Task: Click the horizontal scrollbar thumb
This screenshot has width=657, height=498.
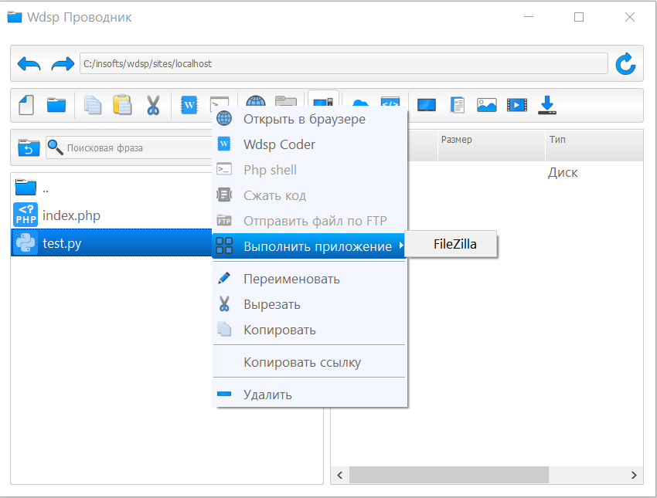Action: coord(449,475)
